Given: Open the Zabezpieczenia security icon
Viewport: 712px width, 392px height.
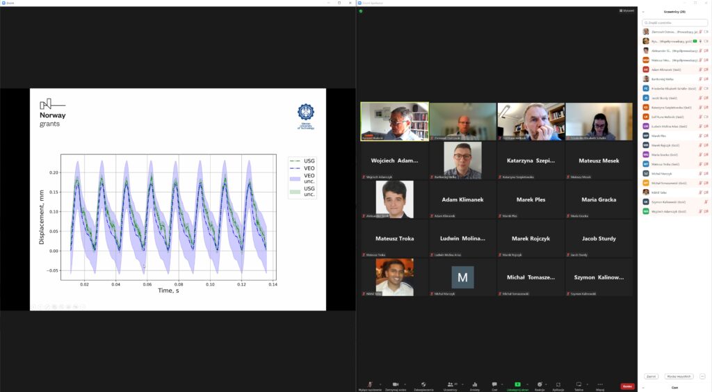Looking at the screenshot, I should (x=423, y=384).
